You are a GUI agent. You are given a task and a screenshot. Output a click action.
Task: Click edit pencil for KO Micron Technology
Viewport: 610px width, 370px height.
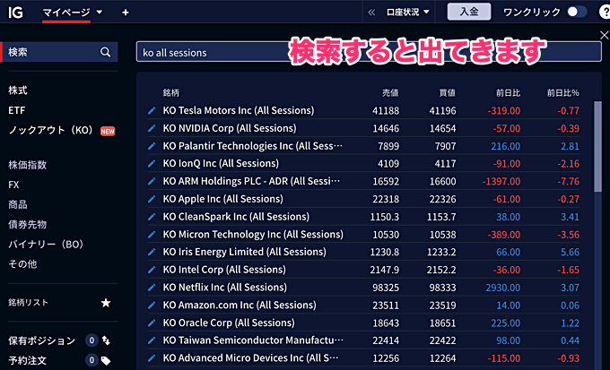tap(152, 235)
